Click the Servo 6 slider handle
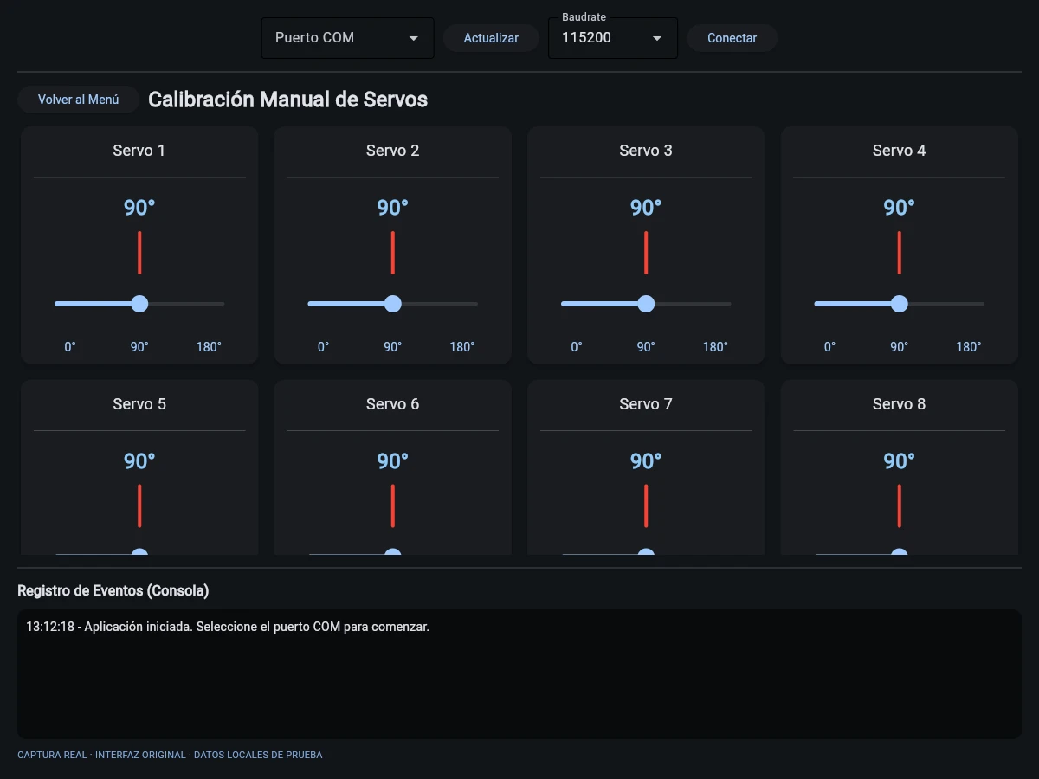 (393, 551)
